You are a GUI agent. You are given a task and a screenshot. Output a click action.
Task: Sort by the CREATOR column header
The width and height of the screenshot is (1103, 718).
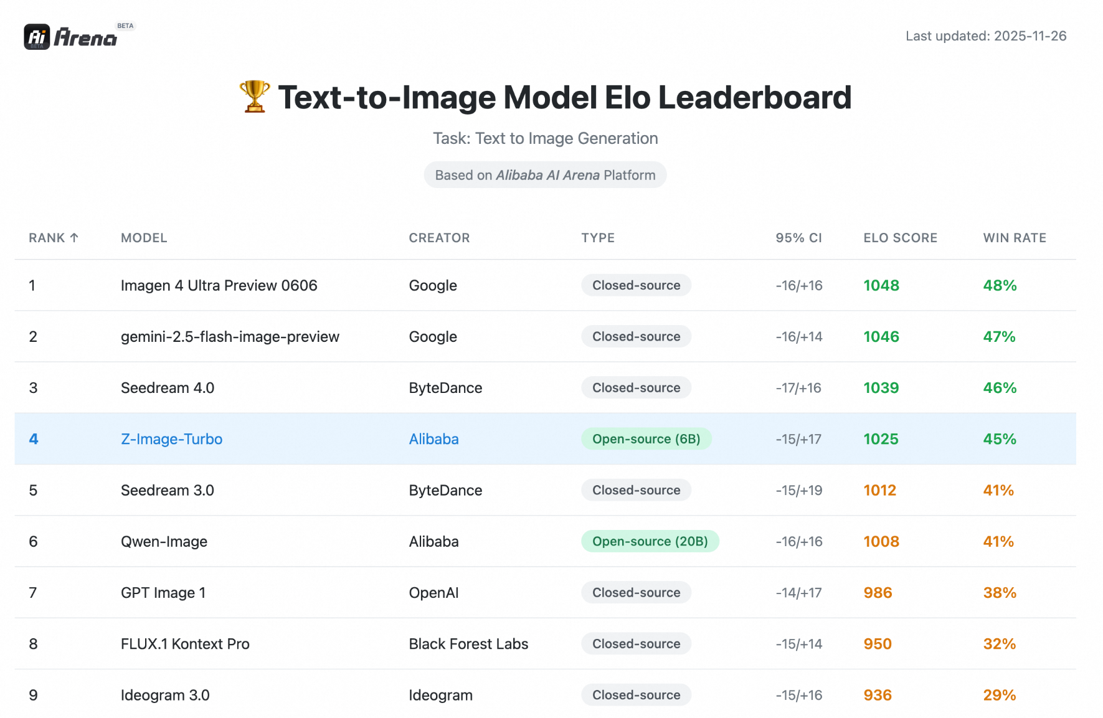[x=439, y=237]
